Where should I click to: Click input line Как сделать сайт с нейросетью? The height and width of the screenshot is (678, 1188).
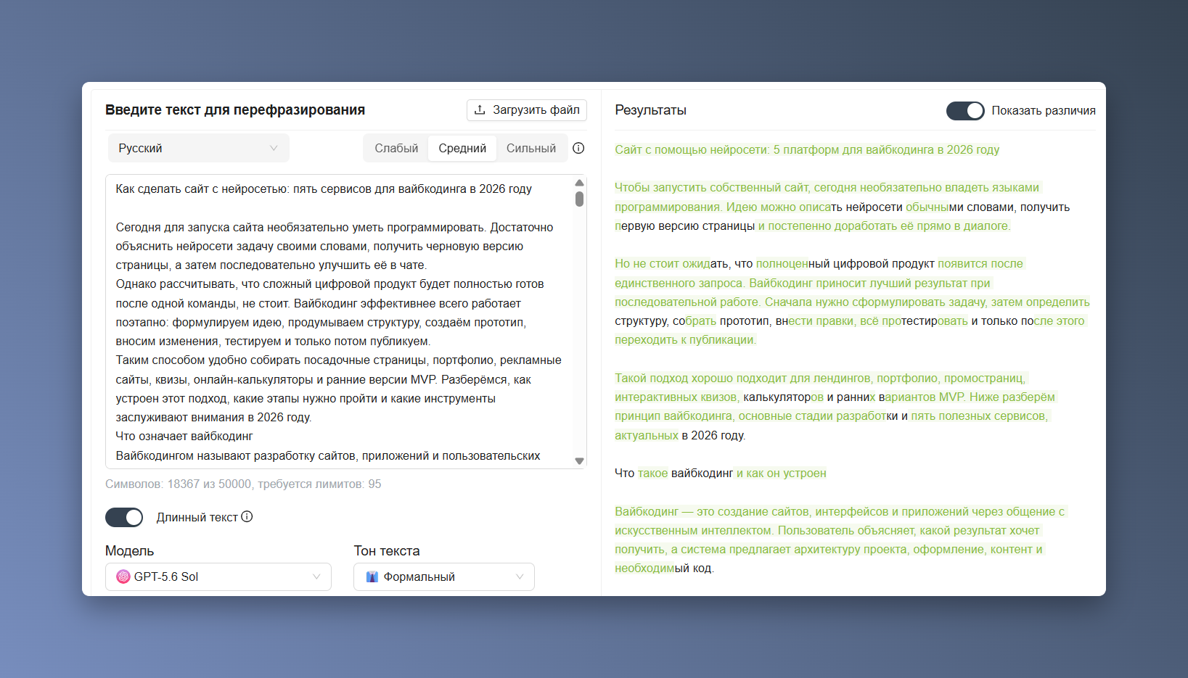point(324,189)
